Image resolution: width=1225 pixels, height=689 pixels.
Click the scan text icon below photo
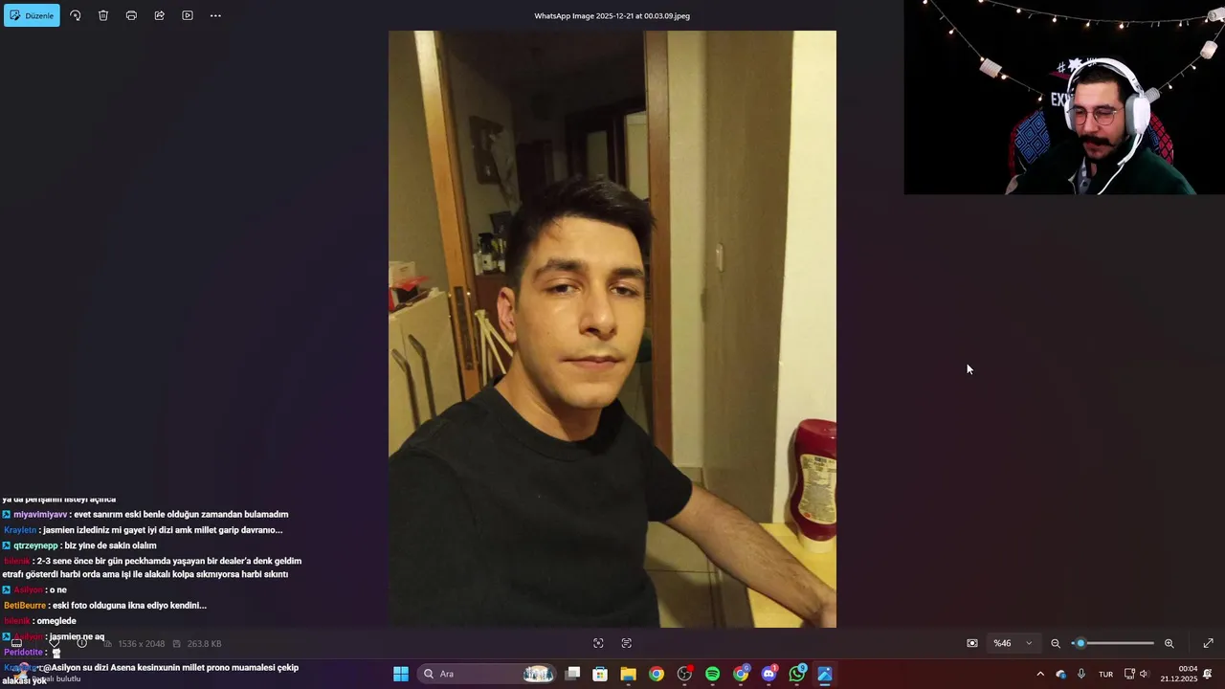(x=627, y=643)
